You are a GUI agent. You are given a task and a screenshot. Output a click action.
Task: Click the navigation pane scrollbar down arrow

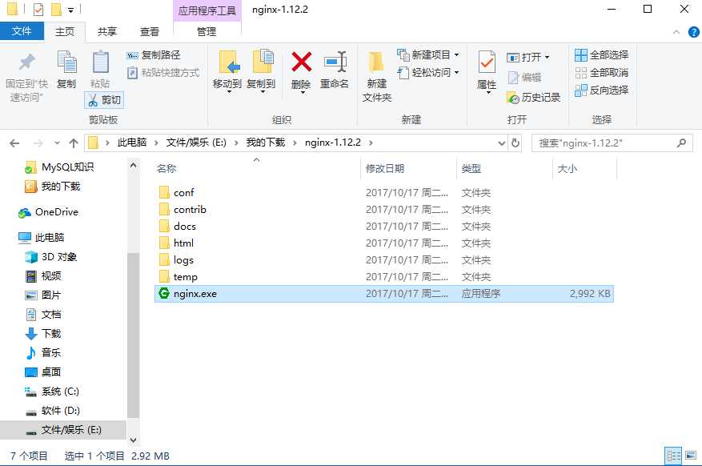(x=134, y=440)
